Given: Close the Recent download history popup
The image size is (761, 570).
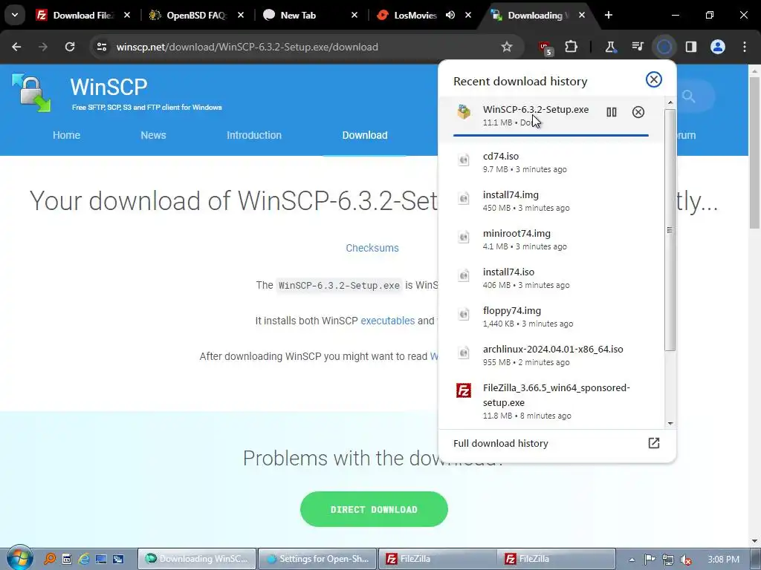Looking at the screenshot, I should (x=654, y=79).
